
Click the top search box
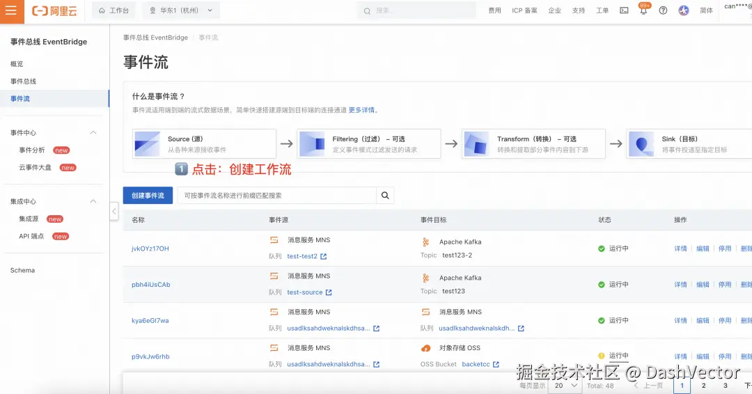click(x=416, y=10)
